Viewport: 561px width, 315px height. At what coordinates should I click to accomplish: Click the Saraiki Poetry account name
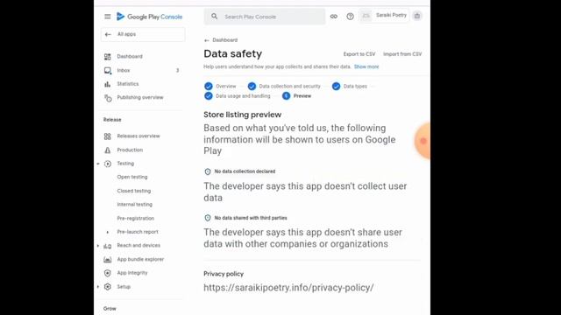coord(391,16)
